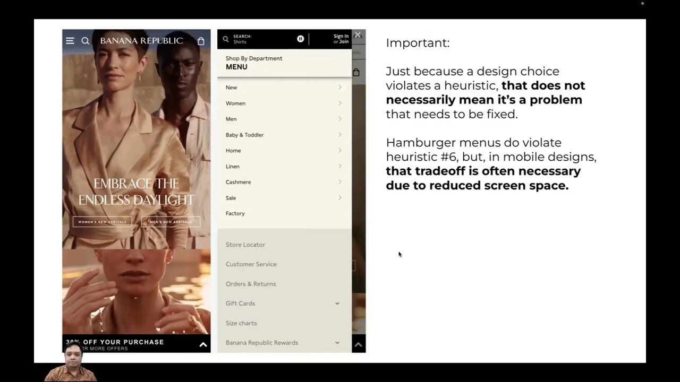Viewport: 680px width, 382px height.
Task: Click the 'Shop By Department MENU' header
Action: click(x=254, y=63)
